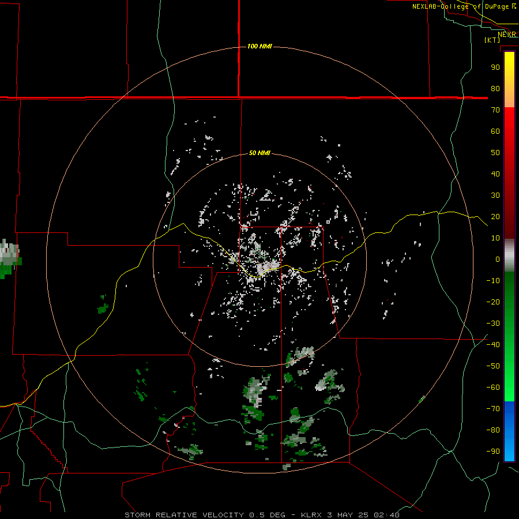The width and height of the screenshot is (519, 519).
Task: Click the positive 60 scale label
Action: pyautogui.click(x=495, y=131)
